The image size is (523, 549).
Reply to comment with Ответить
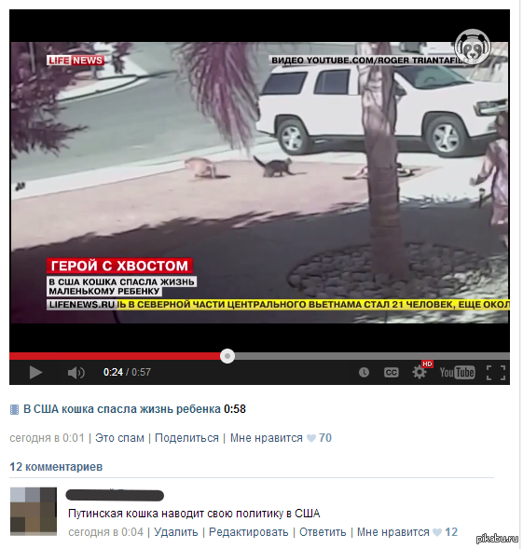323,532
